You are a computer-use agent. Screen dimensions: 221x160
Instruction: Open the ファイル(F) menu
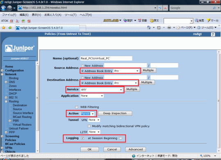[9, 15]
